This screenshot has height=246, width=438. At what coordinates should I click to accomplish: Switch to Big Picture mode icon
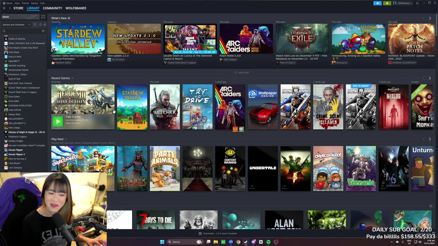pyautogui.click(x=417, y=3)
